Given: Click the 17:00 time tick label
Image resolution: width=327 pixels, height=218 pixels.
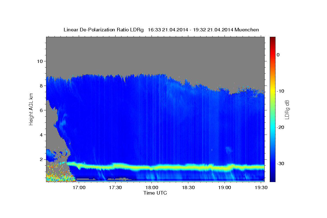Looking at the screenshot, I should [x=79, y=188].
